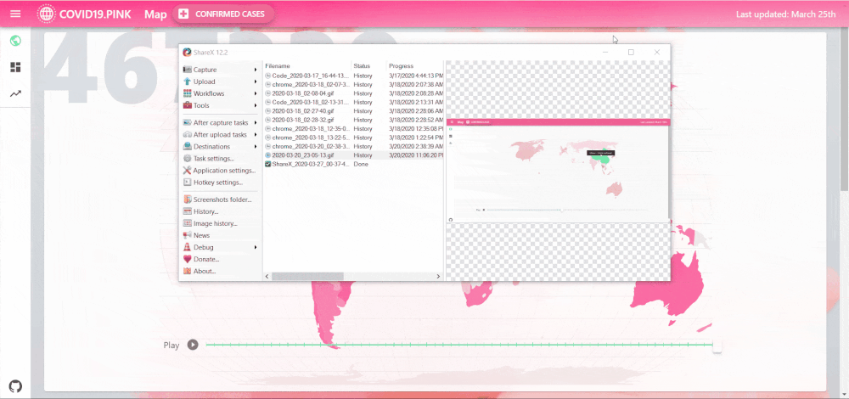
Task: Open the After upload tasks menu
Action: (221, 134)
